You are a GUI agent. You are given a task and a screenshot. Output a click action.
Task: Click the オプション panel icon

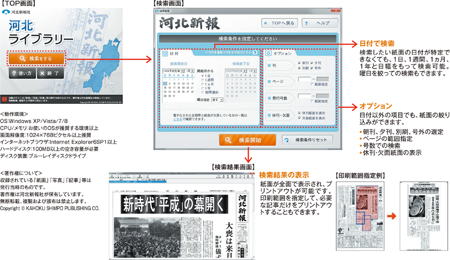coord(268,54)
